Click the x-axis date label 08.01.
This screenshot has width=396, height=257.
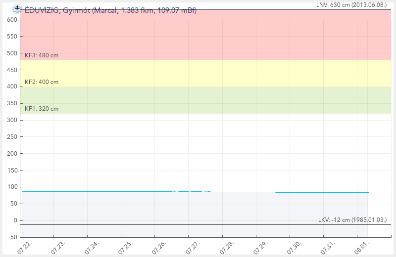[362, 248]
